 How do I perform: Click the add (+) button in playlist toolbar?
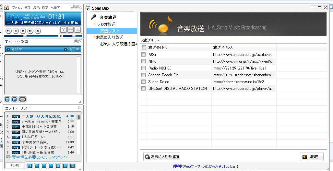tap(44, 166)
